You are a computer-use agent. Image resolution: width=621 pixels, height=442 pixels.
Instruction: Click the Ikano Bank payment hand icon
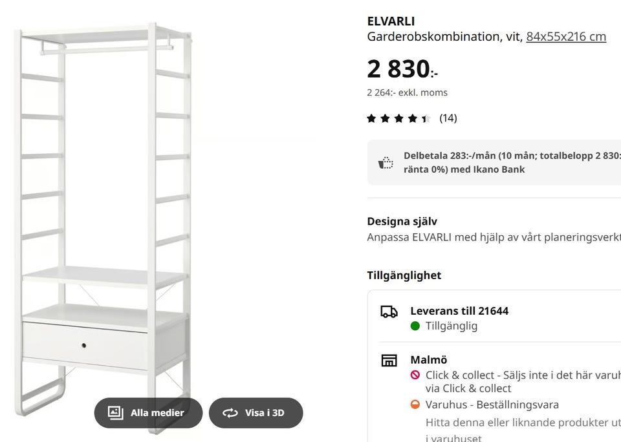pyautogui.click(x=384, y=162)
